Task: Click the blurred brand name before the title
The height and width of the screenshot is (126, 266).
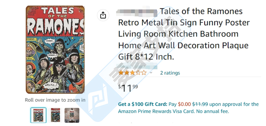Action: [x=137, y=12]
